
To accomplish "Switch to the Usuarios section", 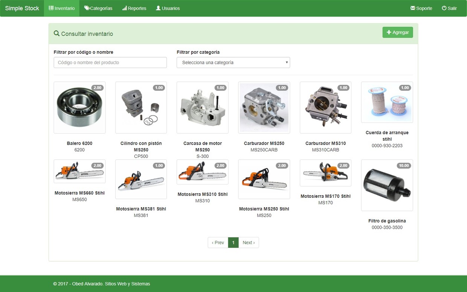I will (168, 8).
